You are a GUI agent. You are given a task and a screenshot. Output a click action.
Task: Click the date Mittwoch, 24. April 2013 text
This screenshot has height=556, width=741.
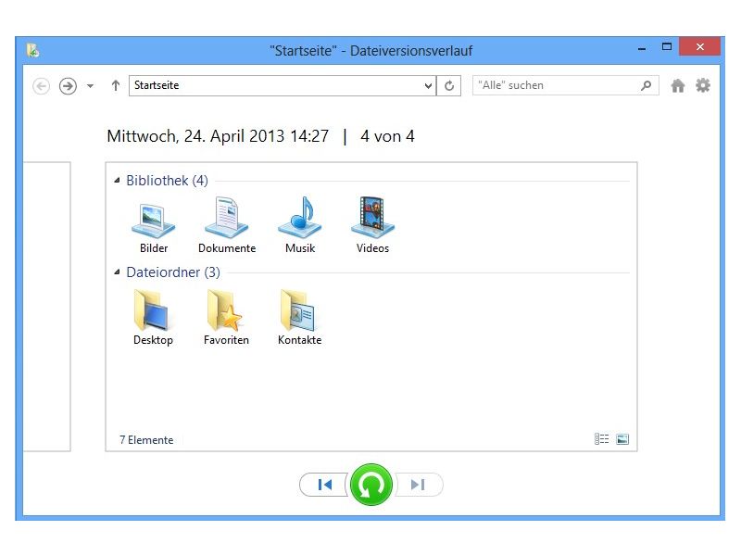(218, 136)
